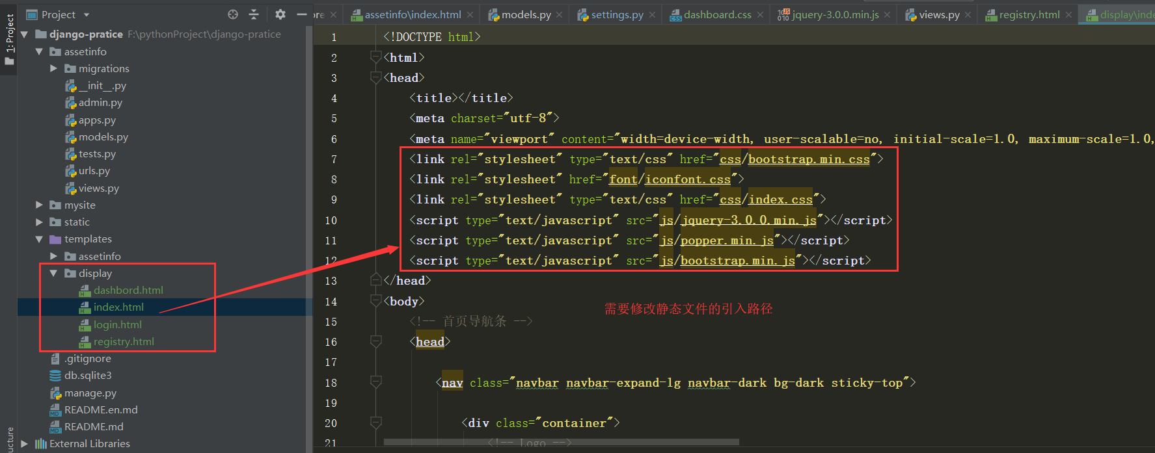
Task: Expand the static folder
Action: (39, 222)
